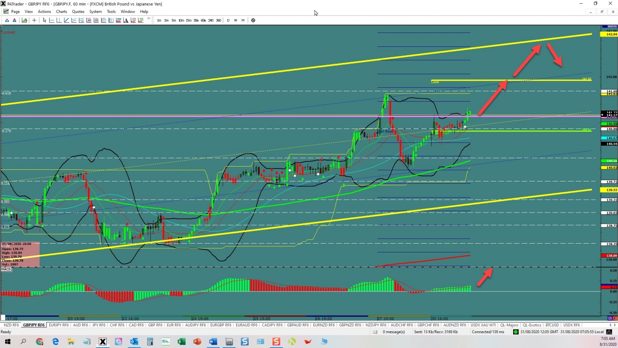Open the CHF RF6 tab
The image size is (618, 348).
(117, 325)
